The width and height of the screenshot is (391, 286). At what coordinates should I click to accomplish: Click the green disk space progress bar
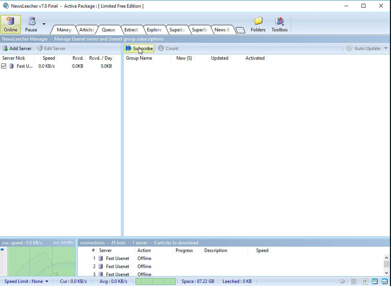[x=155, y=281]
